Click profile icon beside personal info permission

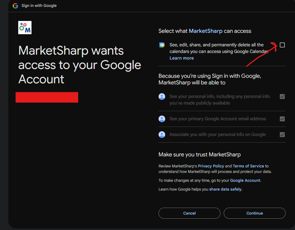pyautogui.click(x=162, y=97)
